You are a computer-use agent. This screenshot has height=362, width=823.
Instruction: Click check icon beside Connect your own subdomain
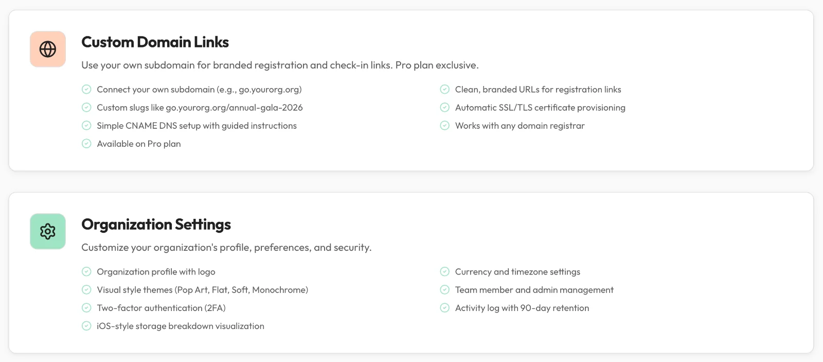pyautogui.click(x=86, y=90)
